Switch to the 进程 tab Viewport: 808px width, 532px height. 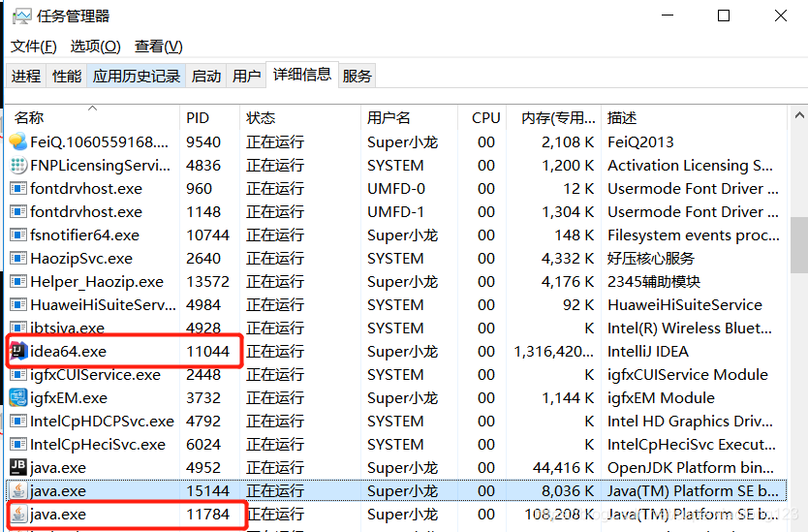pyautogui.click(x=26, y=76)
